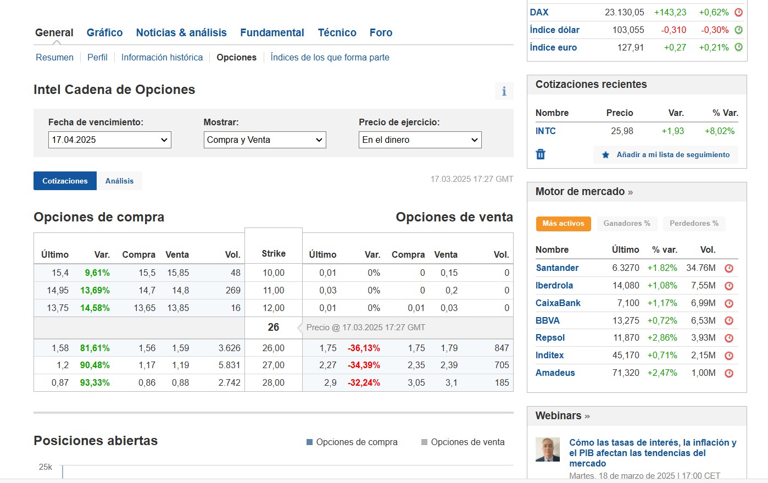The image size is (768, 483).
Task: Open the Fundamental tab
Action: click(x=272, y=32)
